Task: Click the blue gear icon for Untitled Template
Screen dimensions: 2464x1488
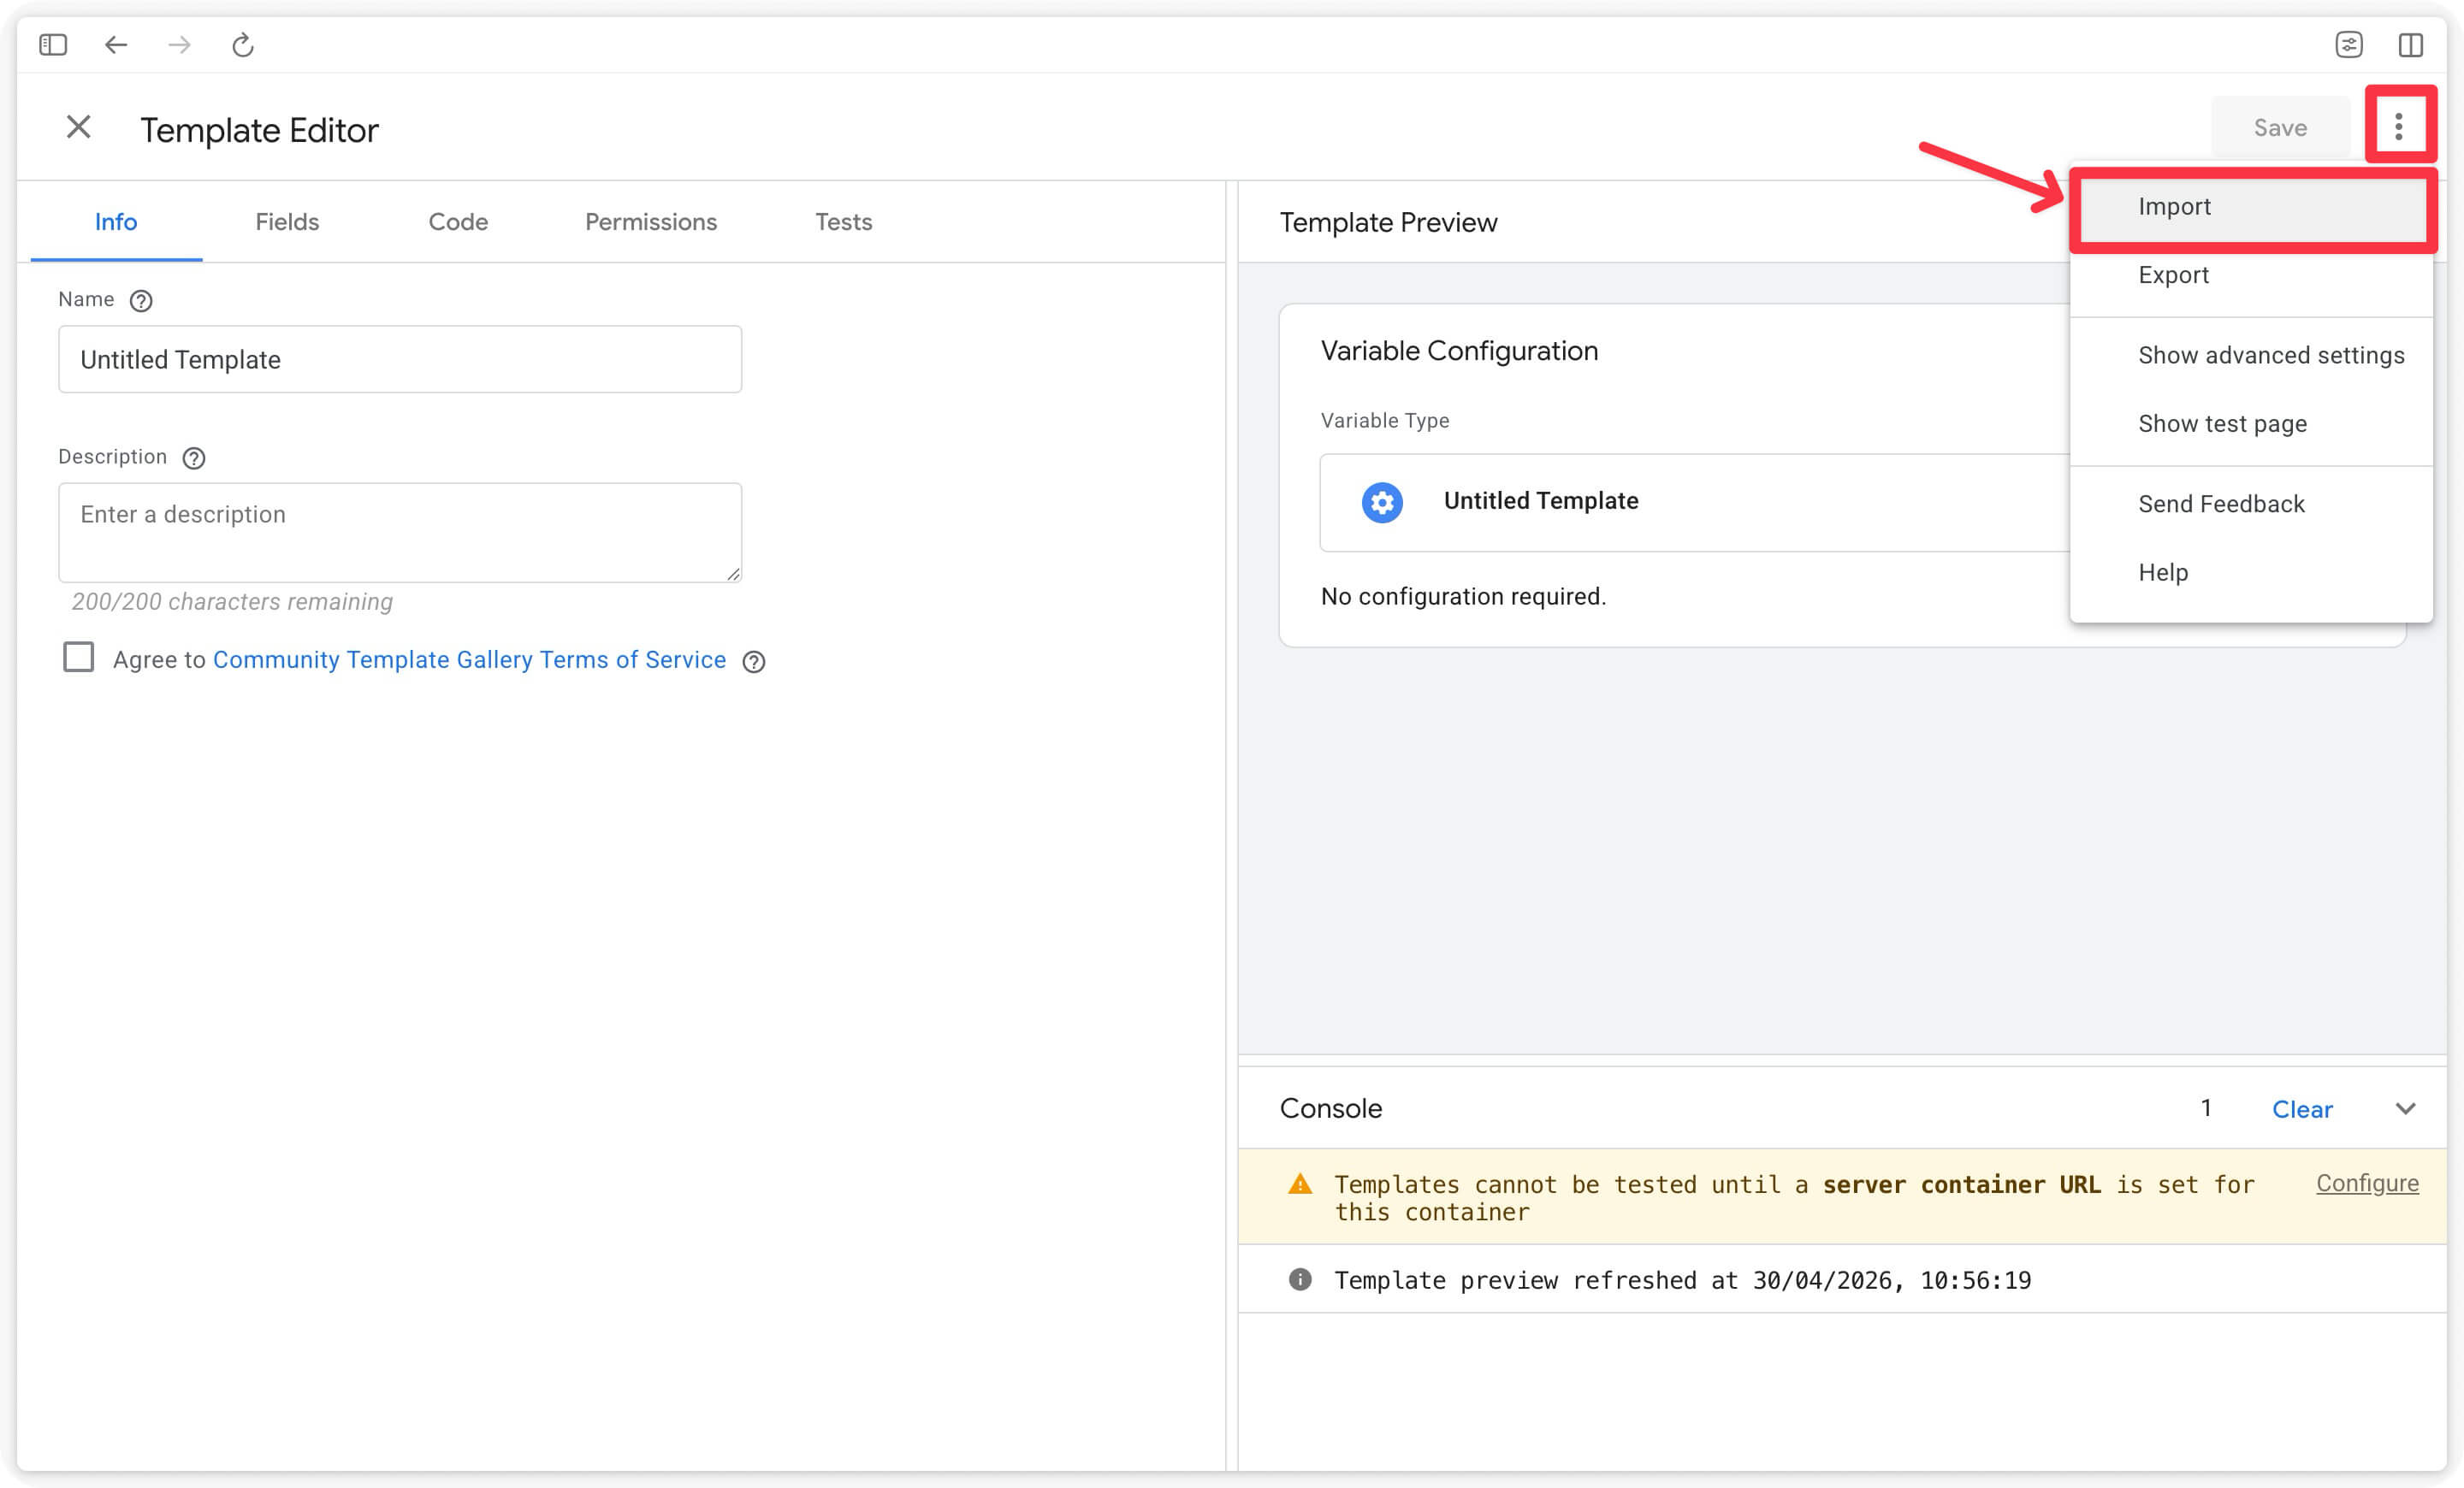Action: (1382, 503)
